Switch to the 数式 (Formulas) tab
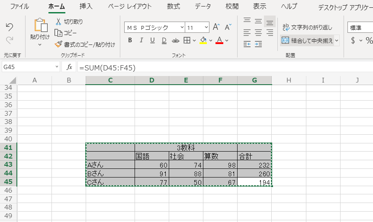Image resolution: width=373 pixels, height=222 pixels. tap(174, 6)
